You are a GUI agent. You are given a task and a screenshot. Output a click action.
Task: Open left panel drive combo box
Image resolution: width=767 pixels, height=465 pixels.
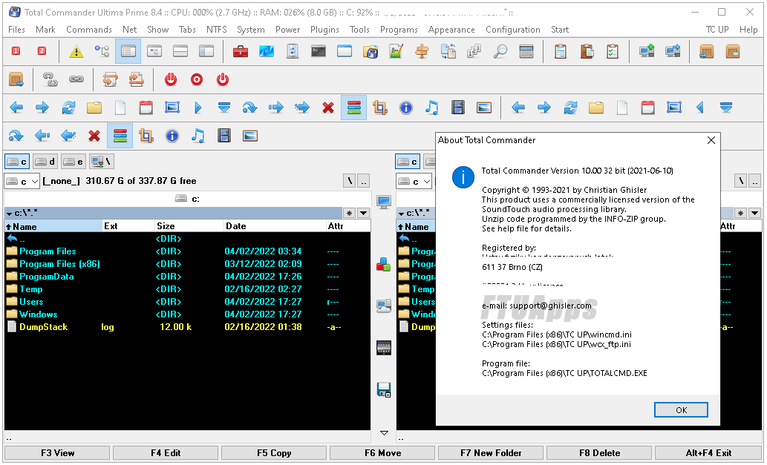pyautogui.click(x=22, y=181)
